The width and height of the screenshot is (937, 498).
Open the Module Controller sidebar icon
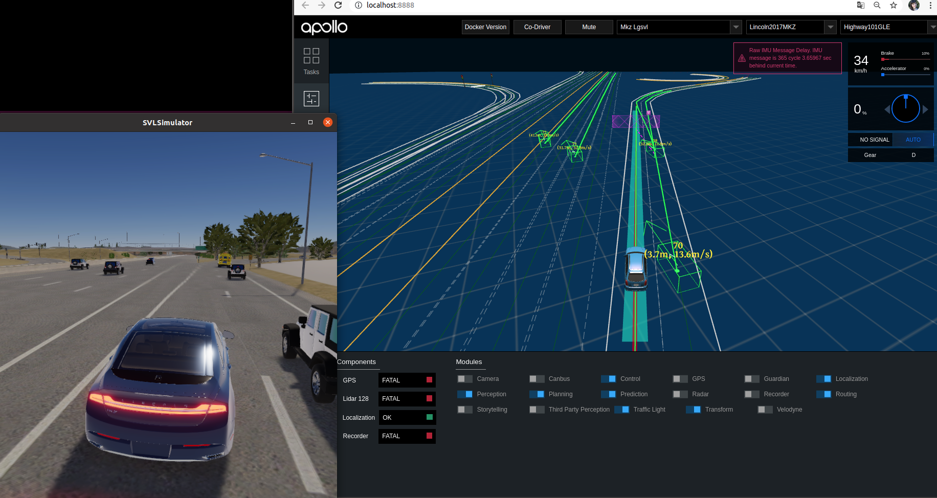coord(311,98)
